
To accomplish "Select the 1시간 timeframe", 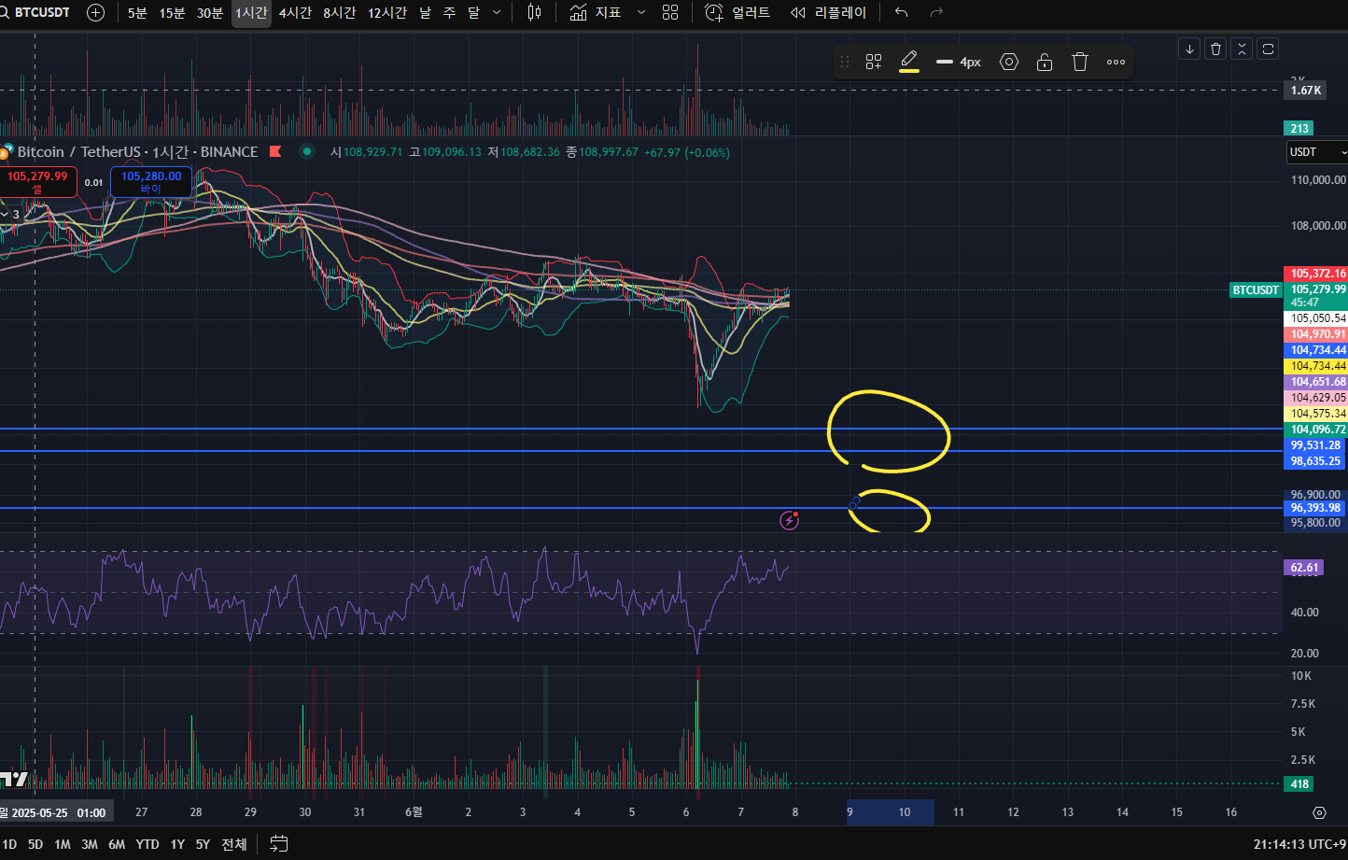I will coord(251,12).
